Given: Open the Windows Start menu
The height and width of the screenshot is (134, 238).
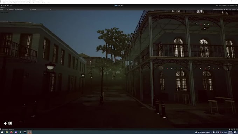Looking at the screenshot, I should [2, 132].
